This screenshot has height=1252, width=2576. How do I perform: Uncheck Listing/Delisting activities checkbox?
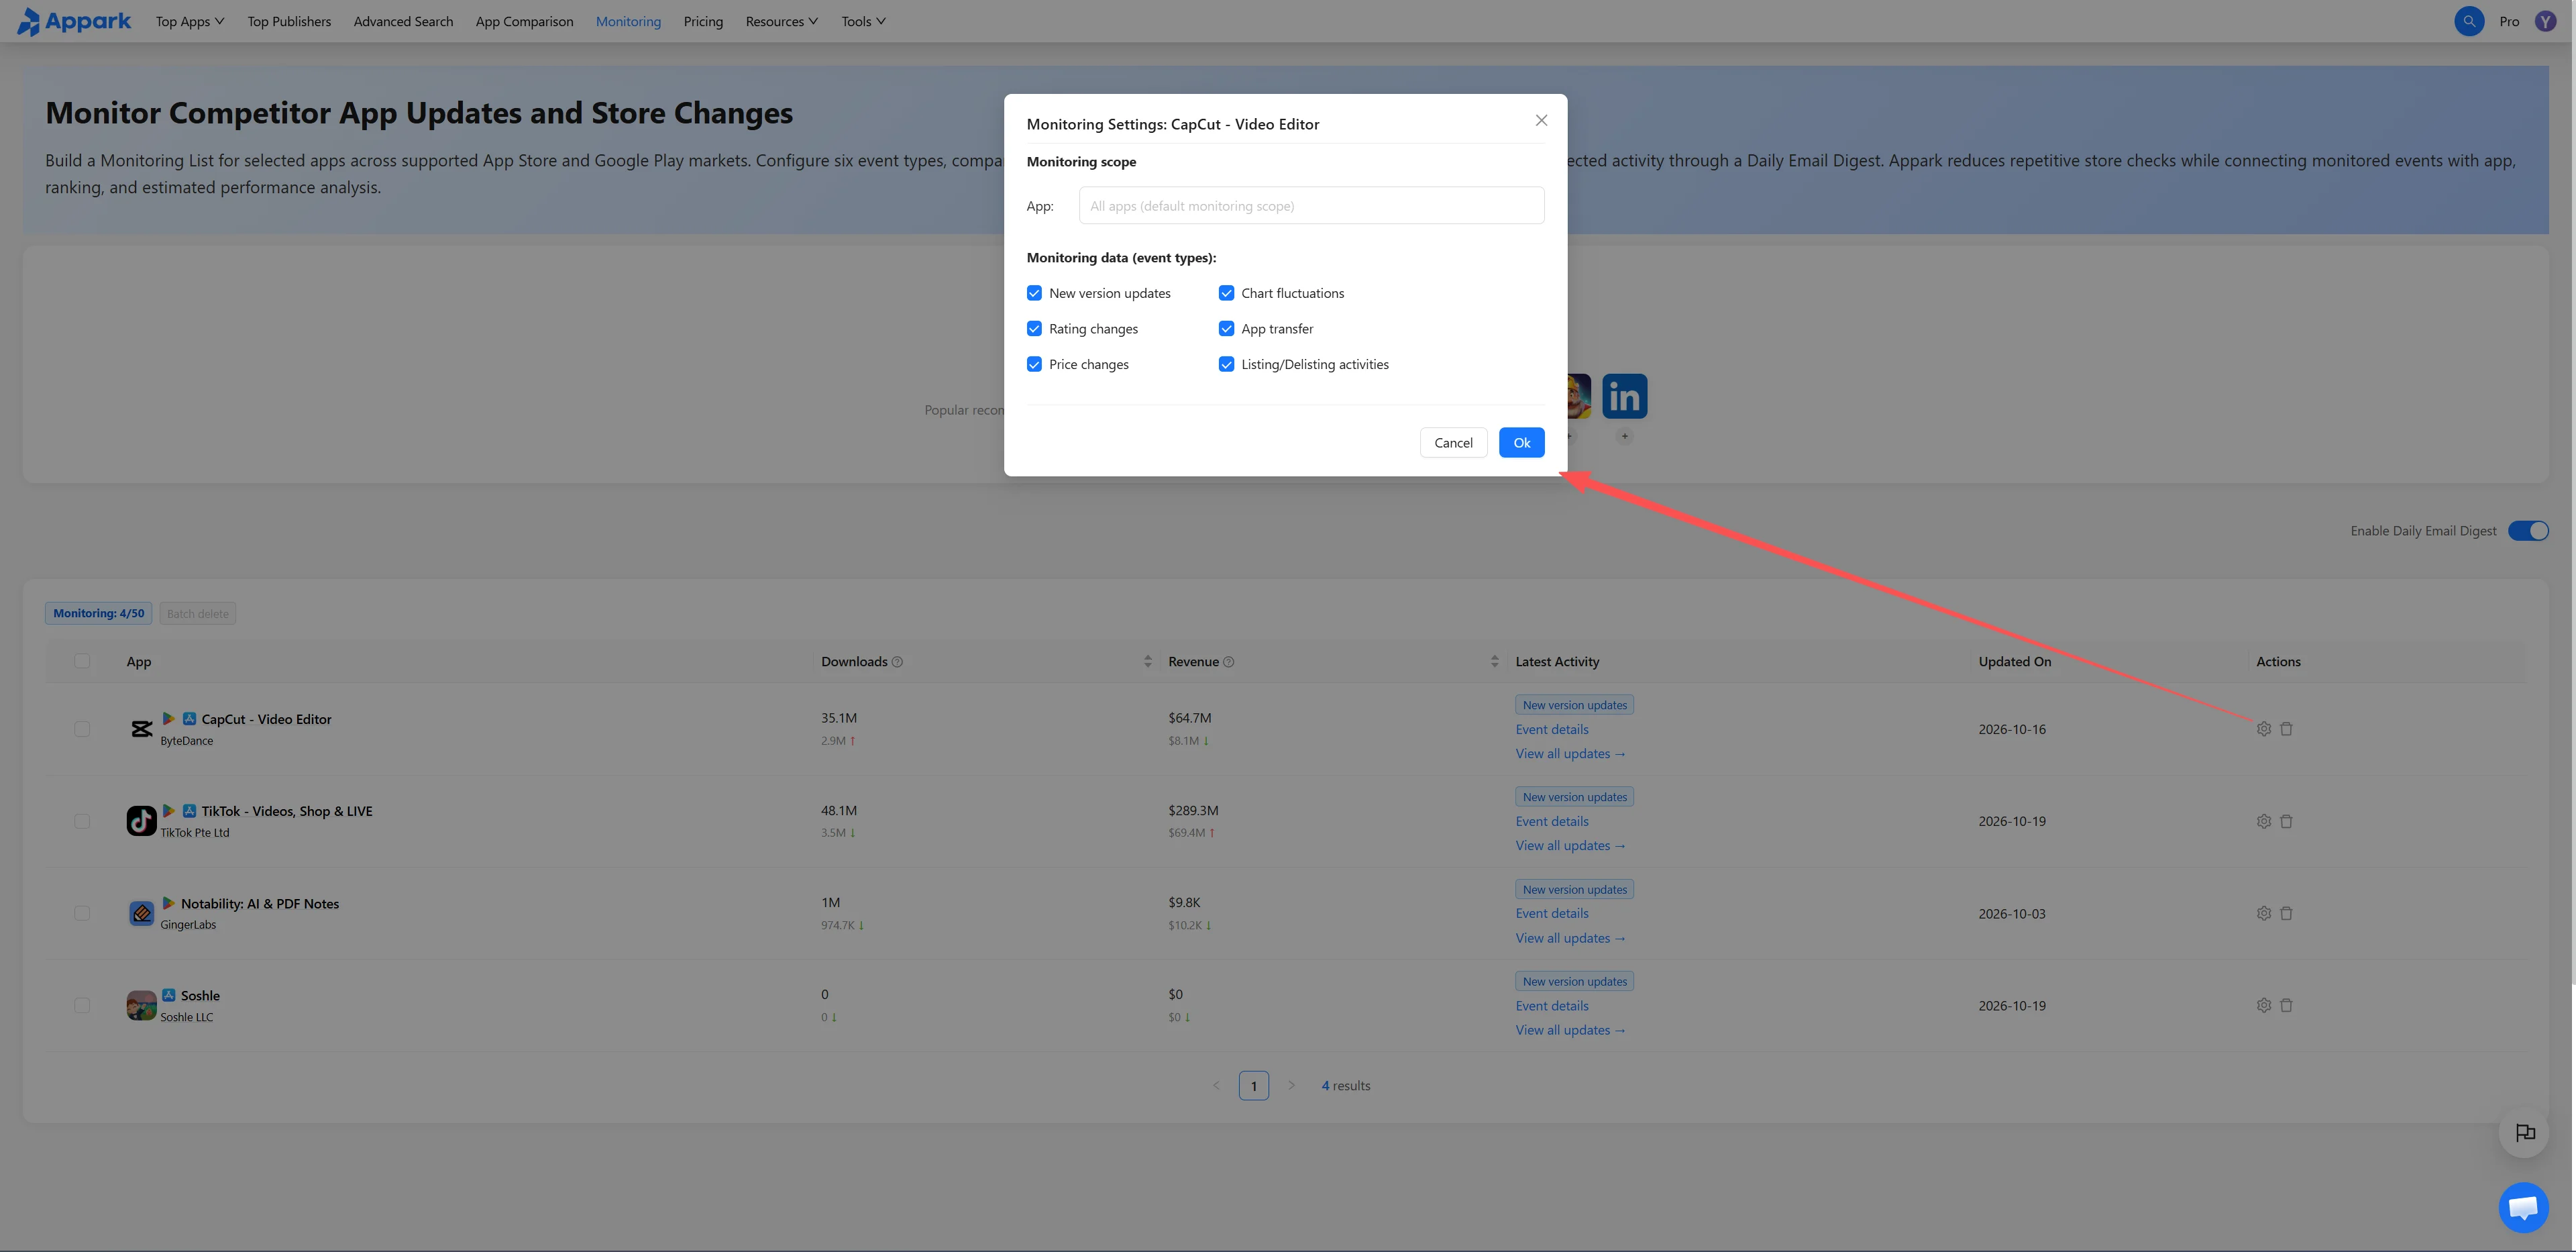(x=1226, y=365)
